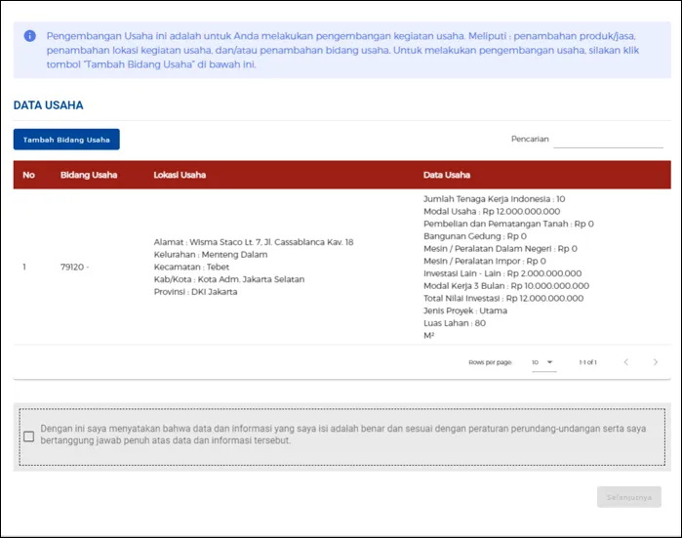This screenshot has width=682, height=538.
Task: Click the Total Nilai Investasi line
Action: coord(503,298)
